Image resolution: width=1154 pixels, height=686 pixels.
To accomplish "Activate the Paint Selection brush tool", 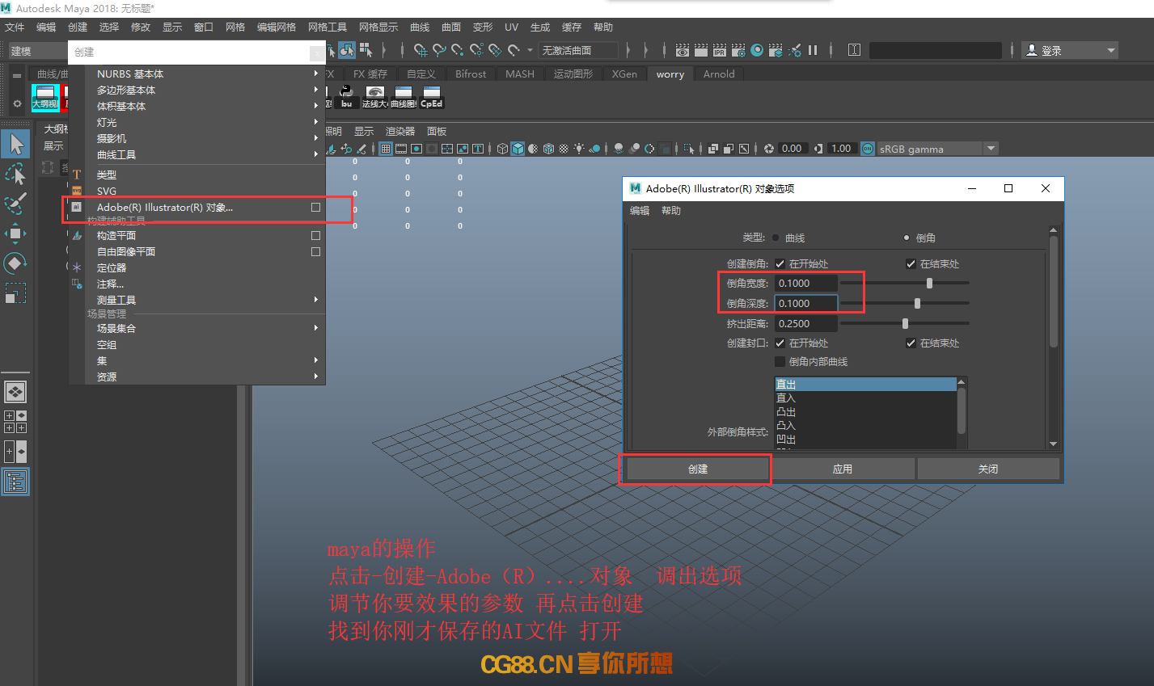I will pyautogui.click(x=16, y=204).
